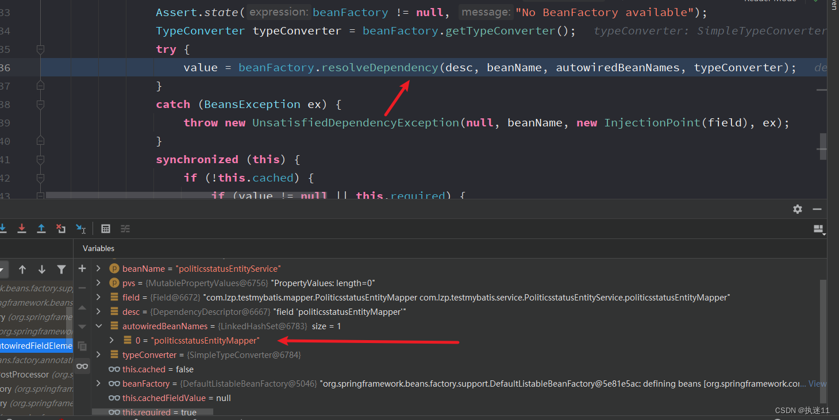Expand the desc variable node
This screenshot has height=420, width=839.
pyautogui.click(x=98, y=311)
